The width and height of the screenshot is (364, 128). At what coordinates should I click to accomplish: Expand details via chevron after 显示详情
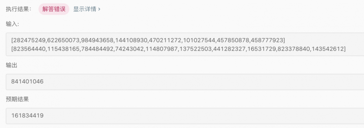[x=99, y=9]
